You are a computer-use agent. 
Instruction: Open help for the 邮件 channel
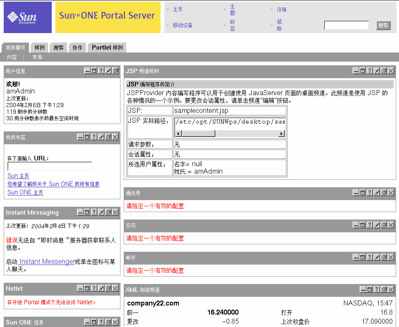(370, 258)
